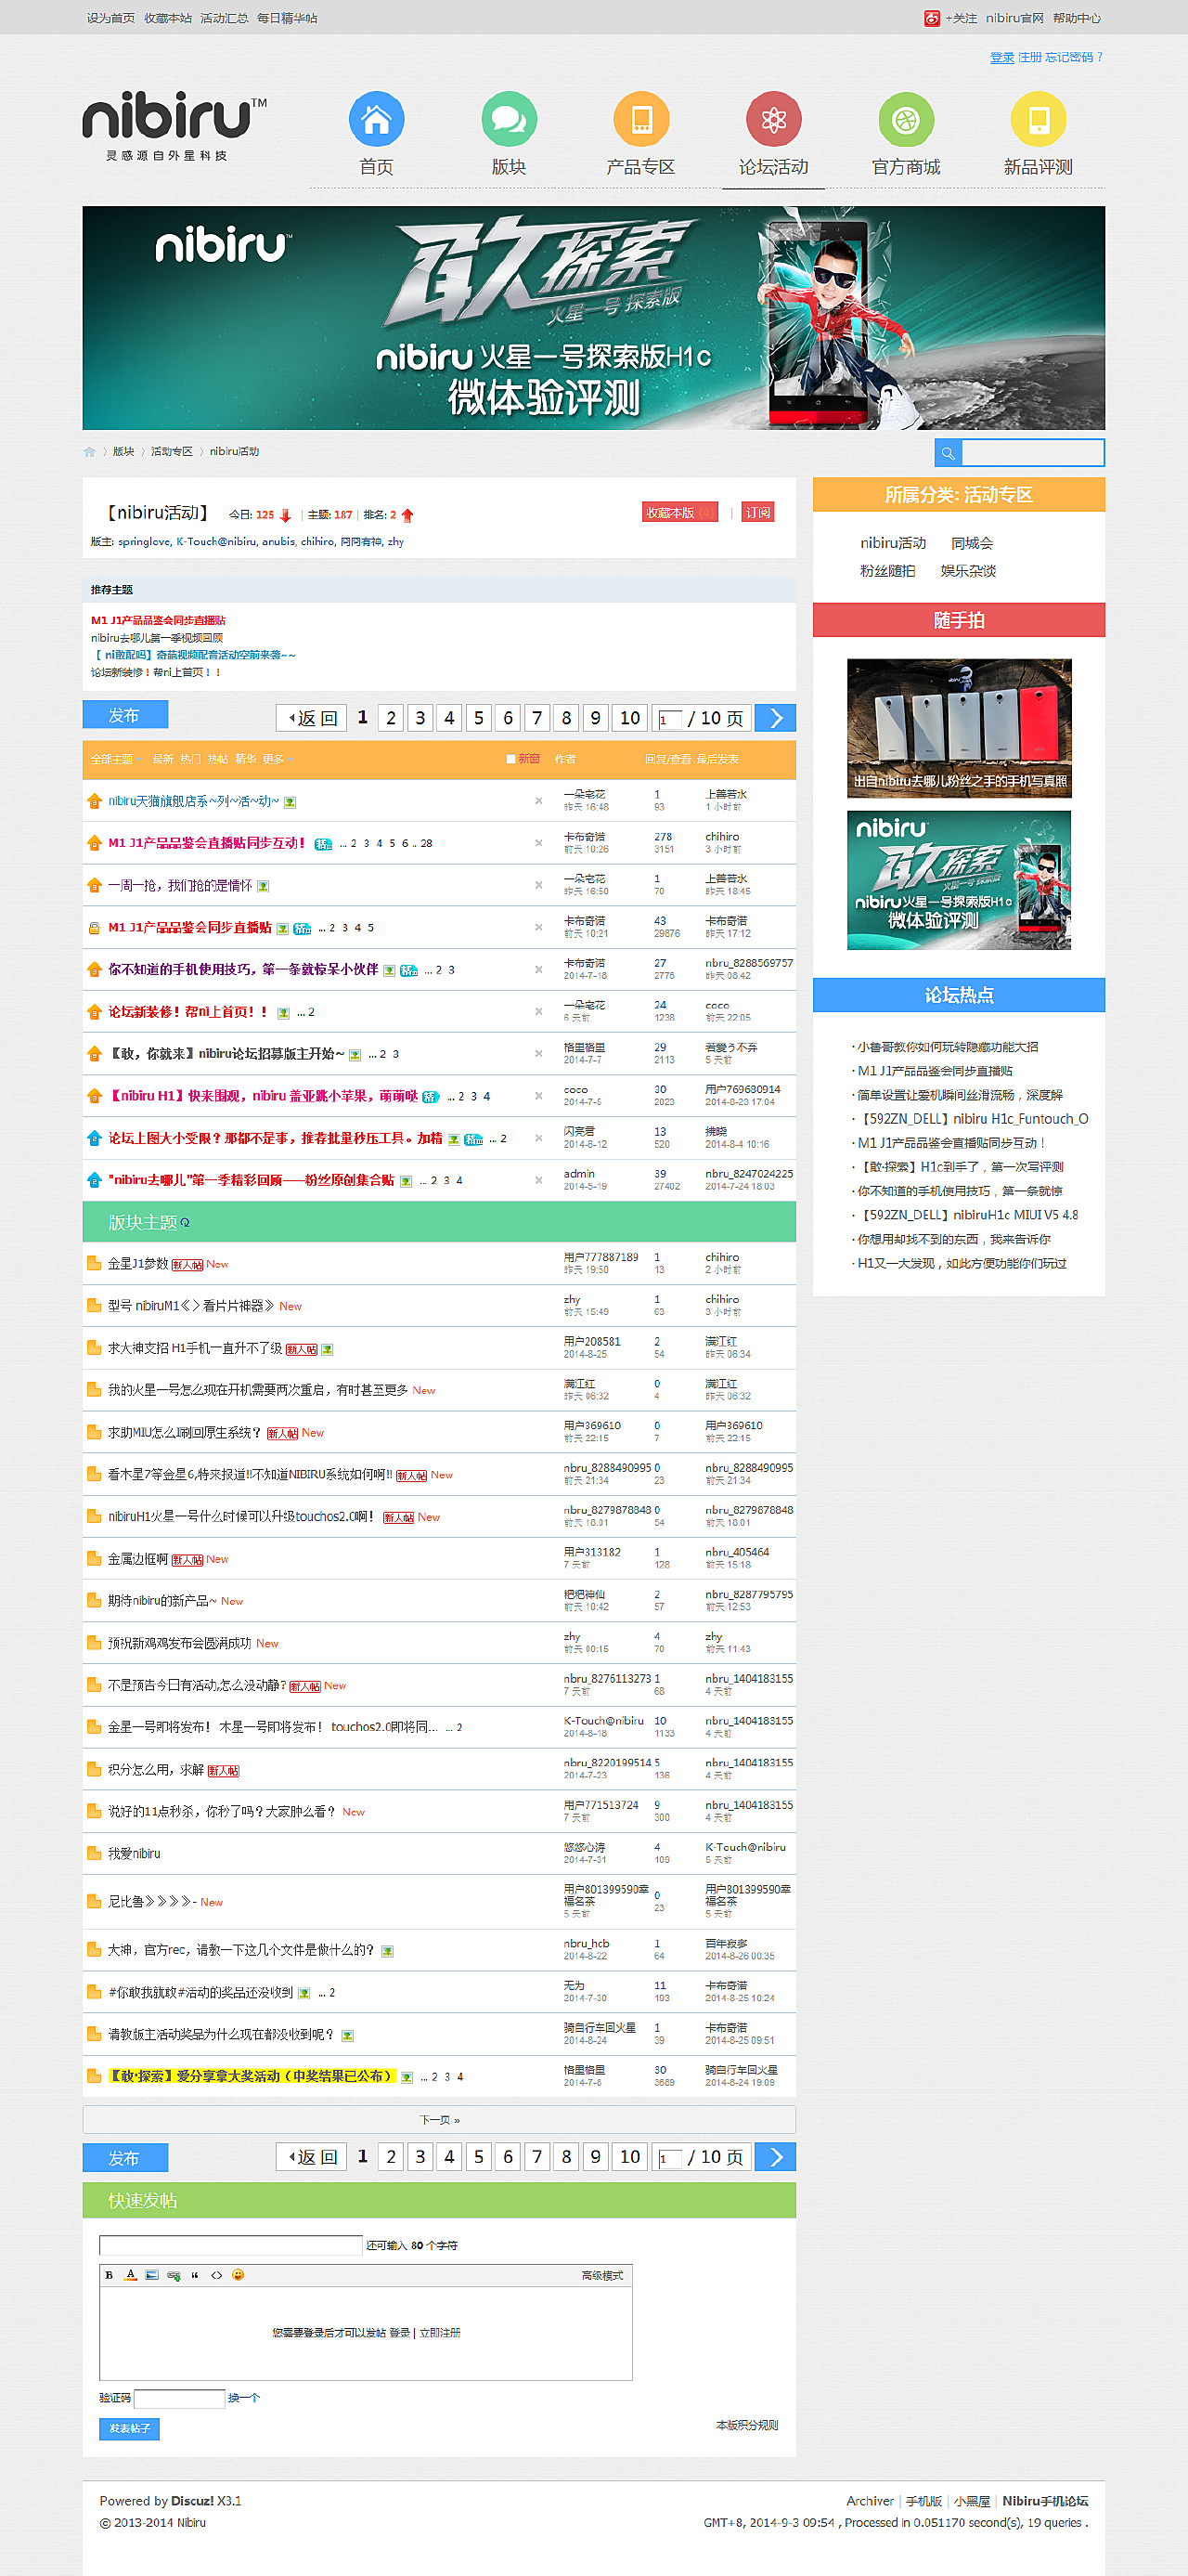Screen dimensions: 1188x2576
Task: Open the 小黑屋 footer link
Action: coord(972,2501)
